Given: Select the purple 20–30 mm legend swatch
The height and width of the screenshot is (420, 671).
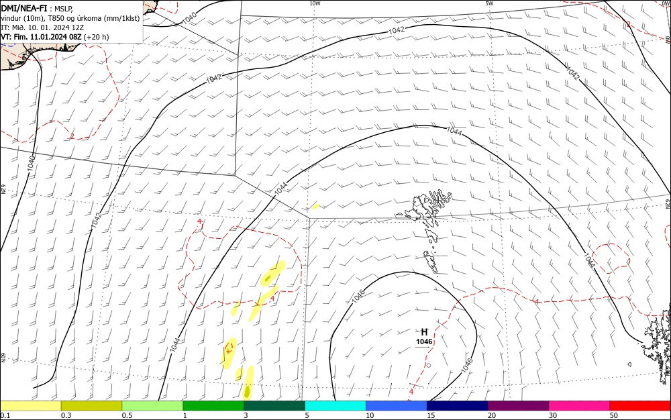Looking at the screenshot, I should click(x=518, y=406).
